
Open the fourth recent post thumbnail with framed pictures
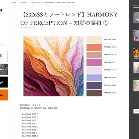coord(136,68)
